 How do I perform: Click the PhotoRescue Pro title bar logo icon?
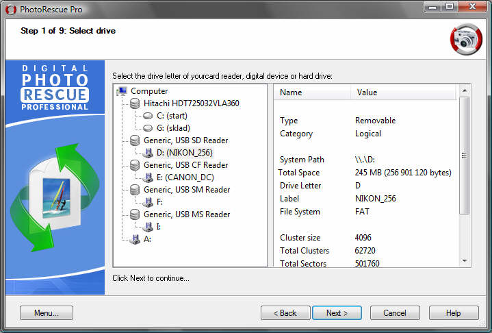pyautogui.click(x=11, y=10)
